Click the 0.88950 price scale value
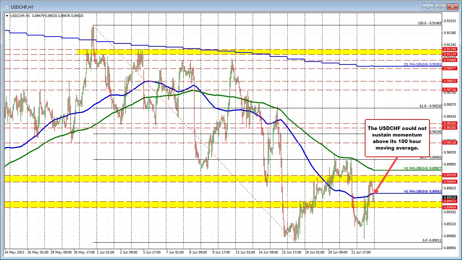The image size is (462, 260). click(x=450, y=248)
